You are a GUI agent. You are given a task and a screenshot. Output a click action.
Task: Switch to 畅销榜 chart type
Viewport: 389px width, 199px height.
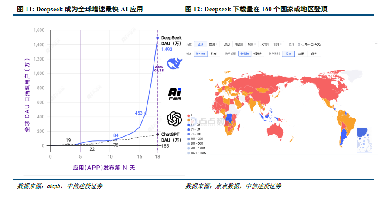coord(258,54)
